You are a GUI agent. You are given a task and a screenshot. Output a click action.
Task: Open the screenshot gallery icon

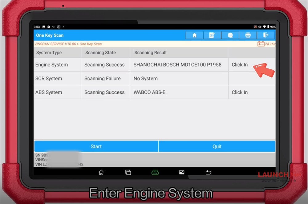182,172
